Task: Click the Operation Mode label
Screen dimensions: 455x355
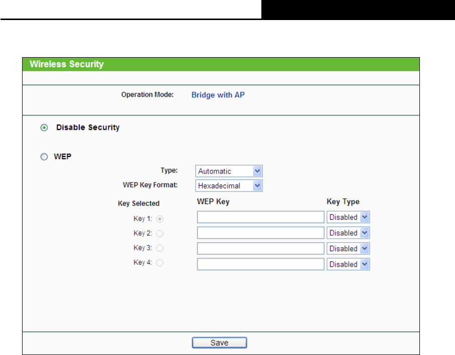Action: coord(147,95)
